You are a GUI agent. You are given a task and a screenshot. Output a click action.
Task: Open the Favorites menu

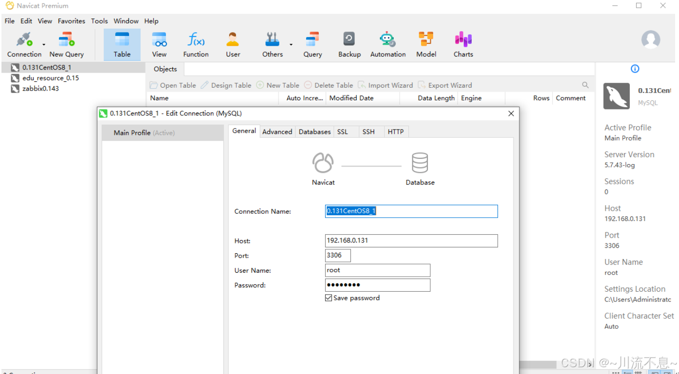coord(72,21)
